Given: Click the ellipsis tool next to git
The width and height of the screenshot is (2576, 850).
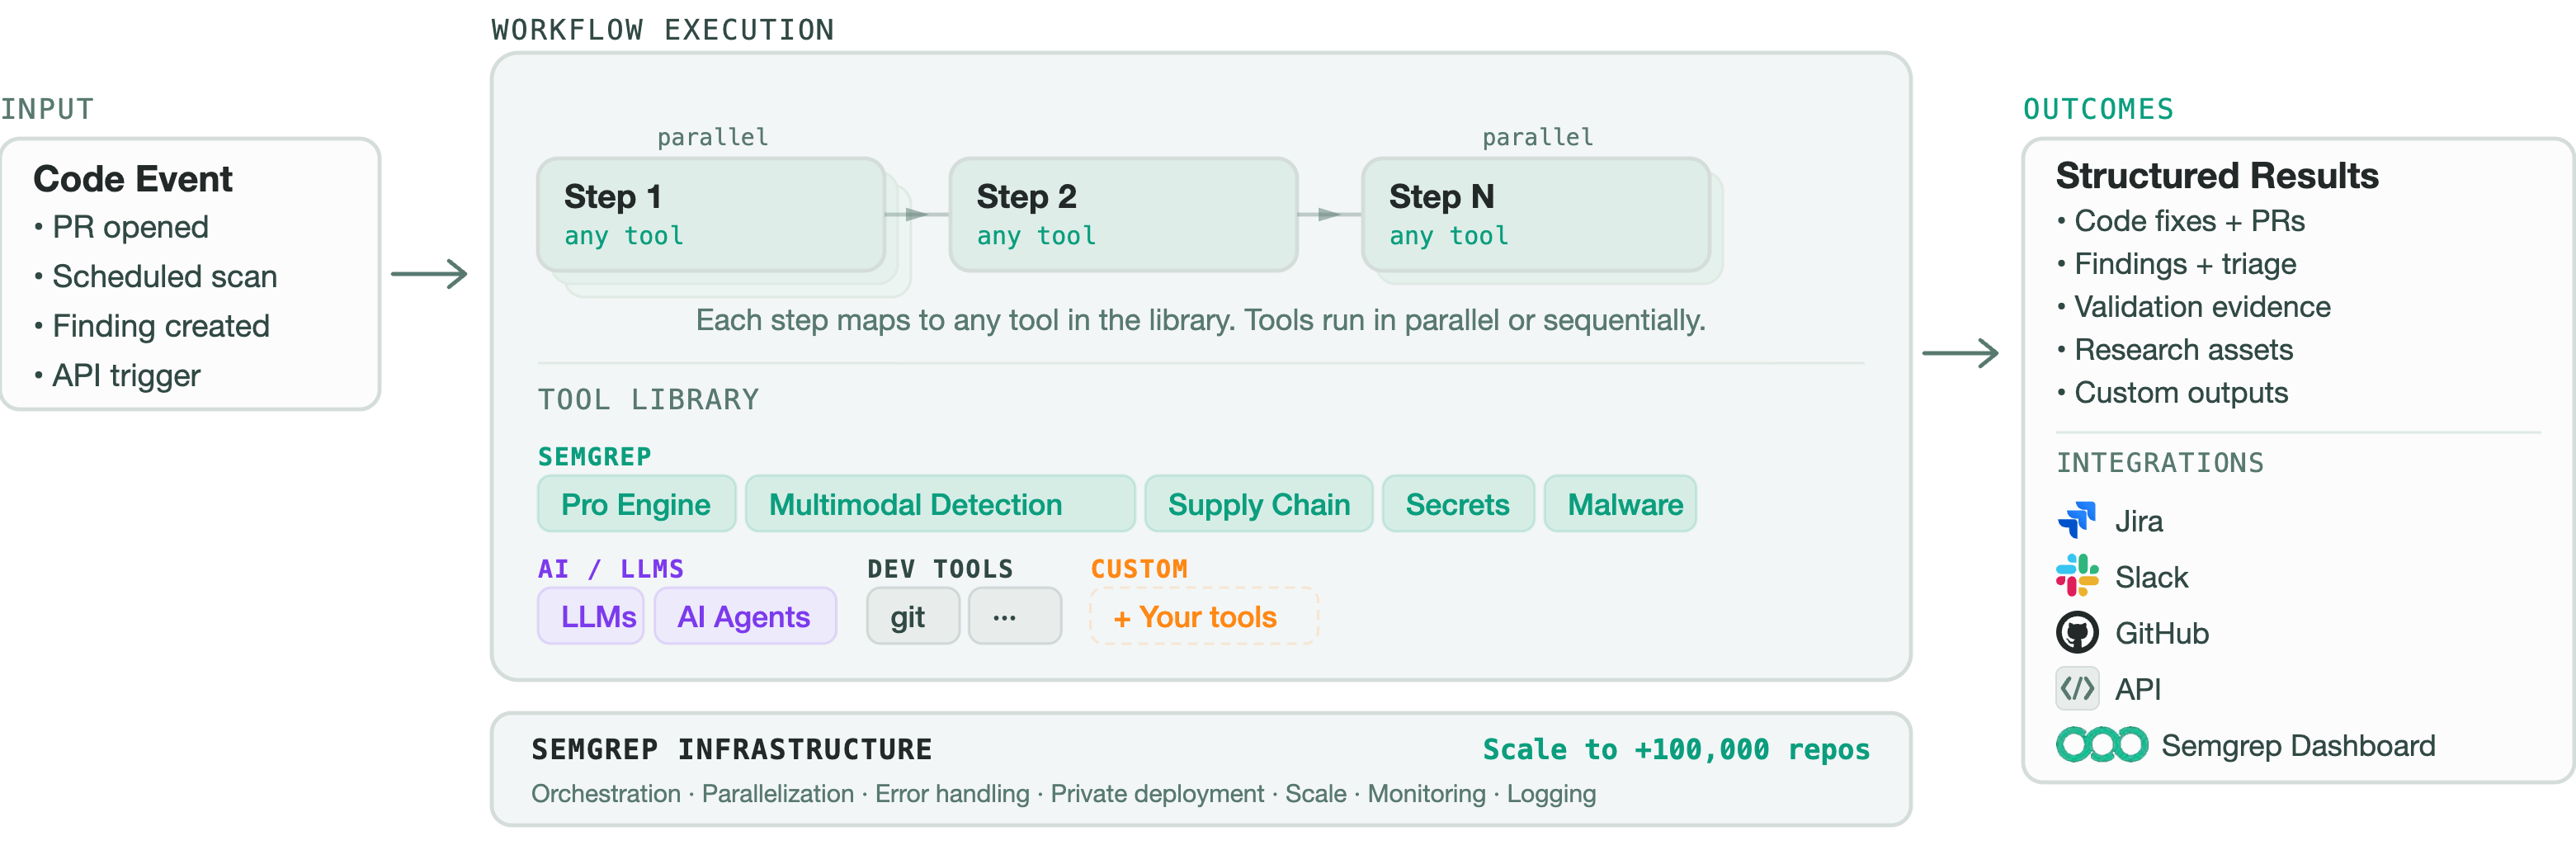Looking at the screenshot, I should click(1015, 616).
